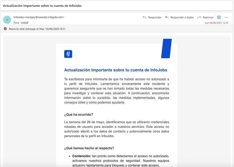Click the Responder a todos label
The width and height of the screenshot is (234, 167).
click(182, 17)
